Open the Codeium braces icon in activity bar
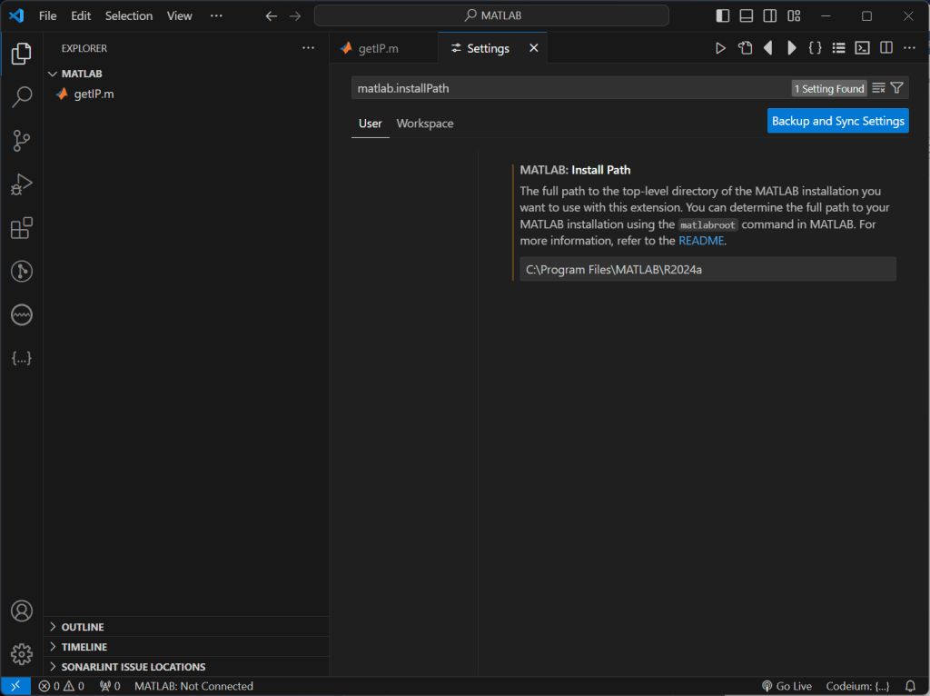The width and height of the screenshot is (930, 696). click(22, 358)
